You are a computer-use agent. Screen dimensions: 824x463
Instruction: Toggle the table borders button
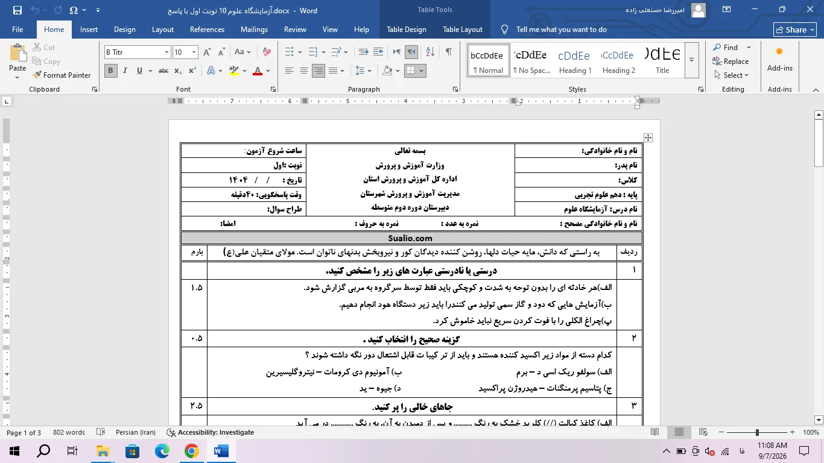pyautogui.click(x=410, y=71)
